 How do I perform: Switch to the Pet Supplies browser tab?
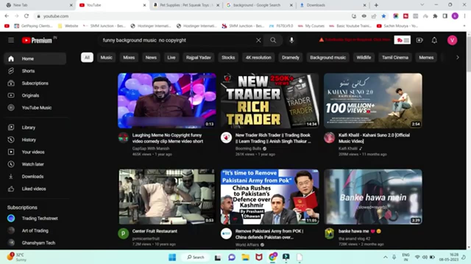pyautogui.click(x=186, y=5)
